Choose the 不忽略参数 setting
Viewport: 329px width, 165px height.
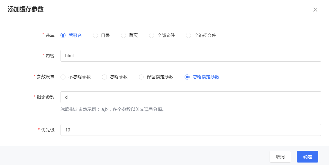pyautogui.click(x=63, y=77)
